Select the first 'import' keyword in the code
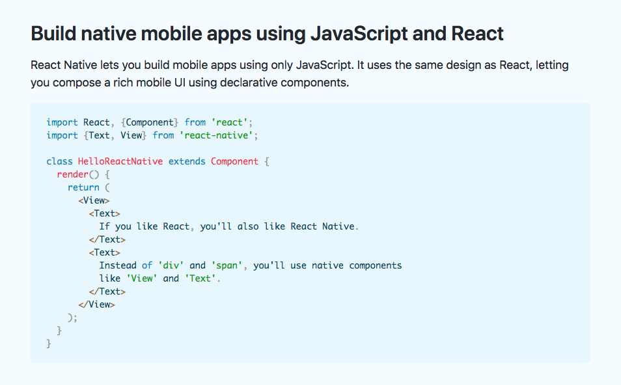621x385 pixels. [61, 122]
